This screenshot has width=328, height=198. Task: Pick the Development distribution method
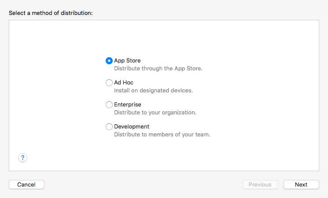click(109, 126)
